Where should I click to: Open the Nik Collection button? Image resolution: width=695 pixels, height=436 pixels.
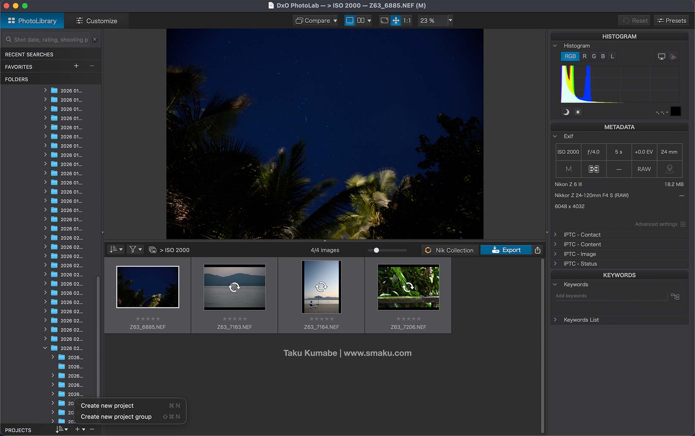pos(449,250)
